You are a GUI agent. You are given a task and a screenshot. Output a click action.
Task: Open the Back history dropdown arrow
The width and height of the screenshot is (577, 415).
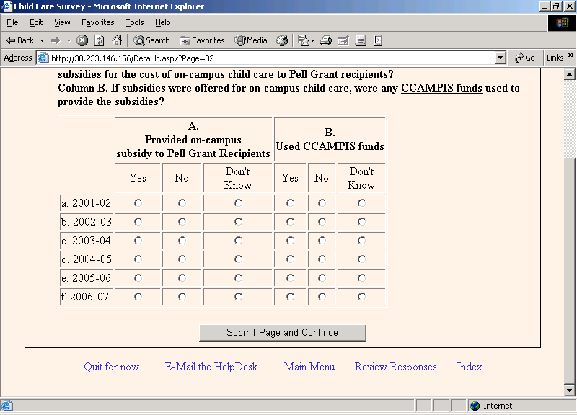coord(42,40)
